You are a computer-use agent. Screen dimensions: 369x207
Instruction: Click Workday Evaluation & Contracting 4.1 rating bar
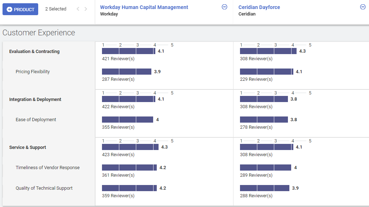coord(129,51)
